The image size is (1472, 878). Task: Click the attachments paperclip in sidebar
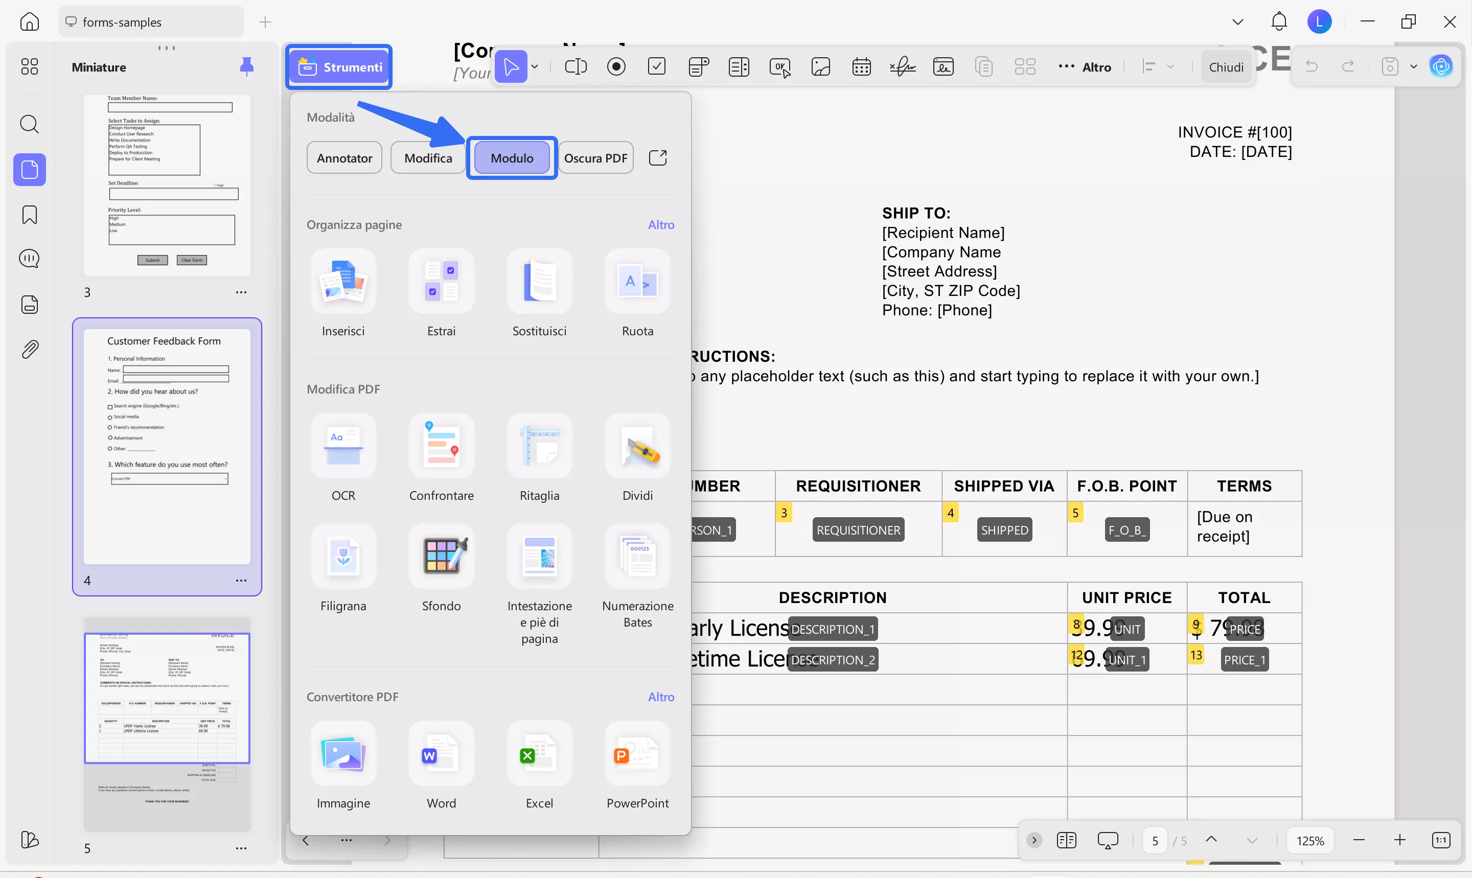30,350
